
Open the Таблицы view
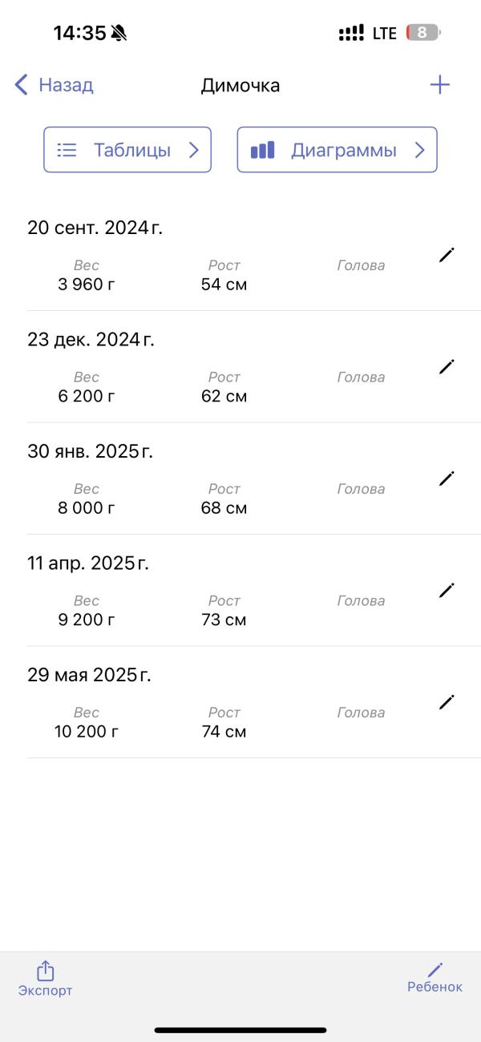click(127, 150)
